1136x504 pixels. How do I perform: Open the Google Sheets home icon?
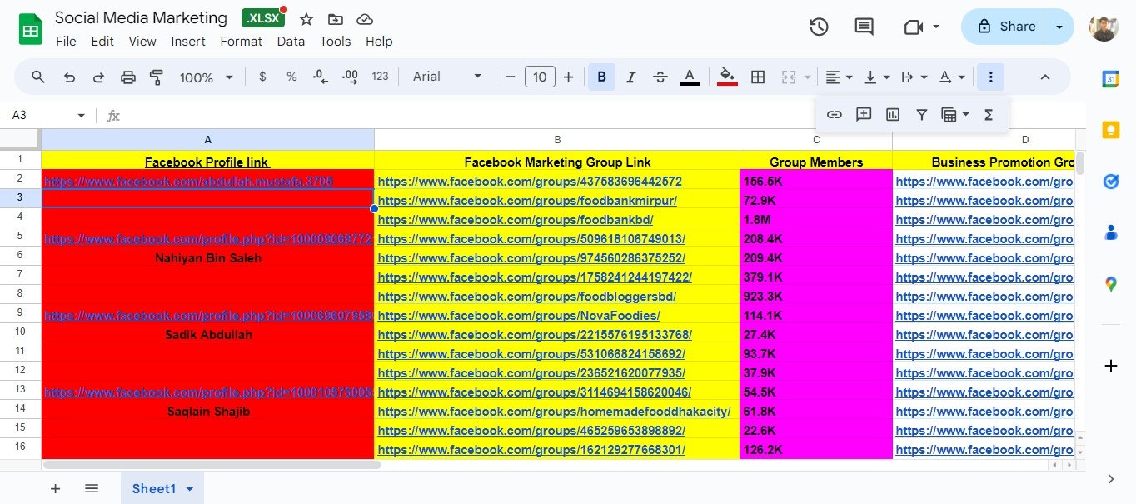pos(31,29)
